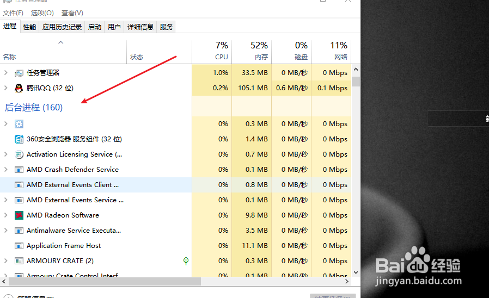
Task: Select the 腾讯QQ (32 位) process name
Action: tap(50, 88)
